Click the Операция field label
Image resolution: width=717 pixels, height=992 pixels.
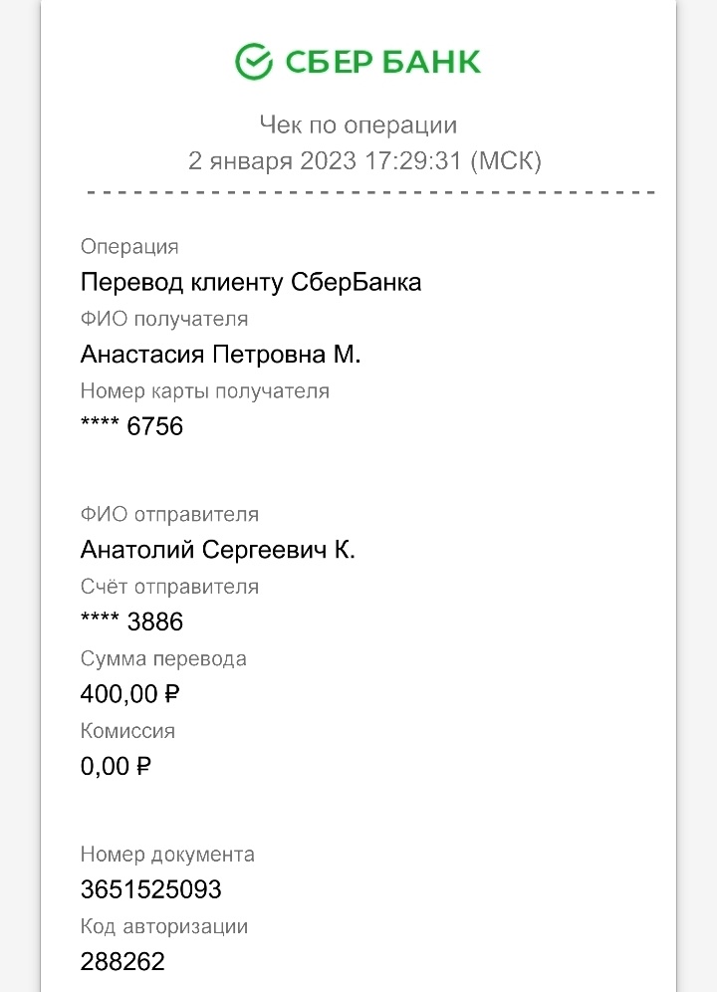click(x=129, y=246)
